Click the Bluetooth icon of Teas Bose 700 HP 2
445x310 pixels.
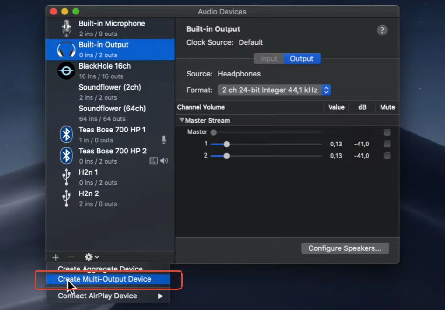pos(66,156)
